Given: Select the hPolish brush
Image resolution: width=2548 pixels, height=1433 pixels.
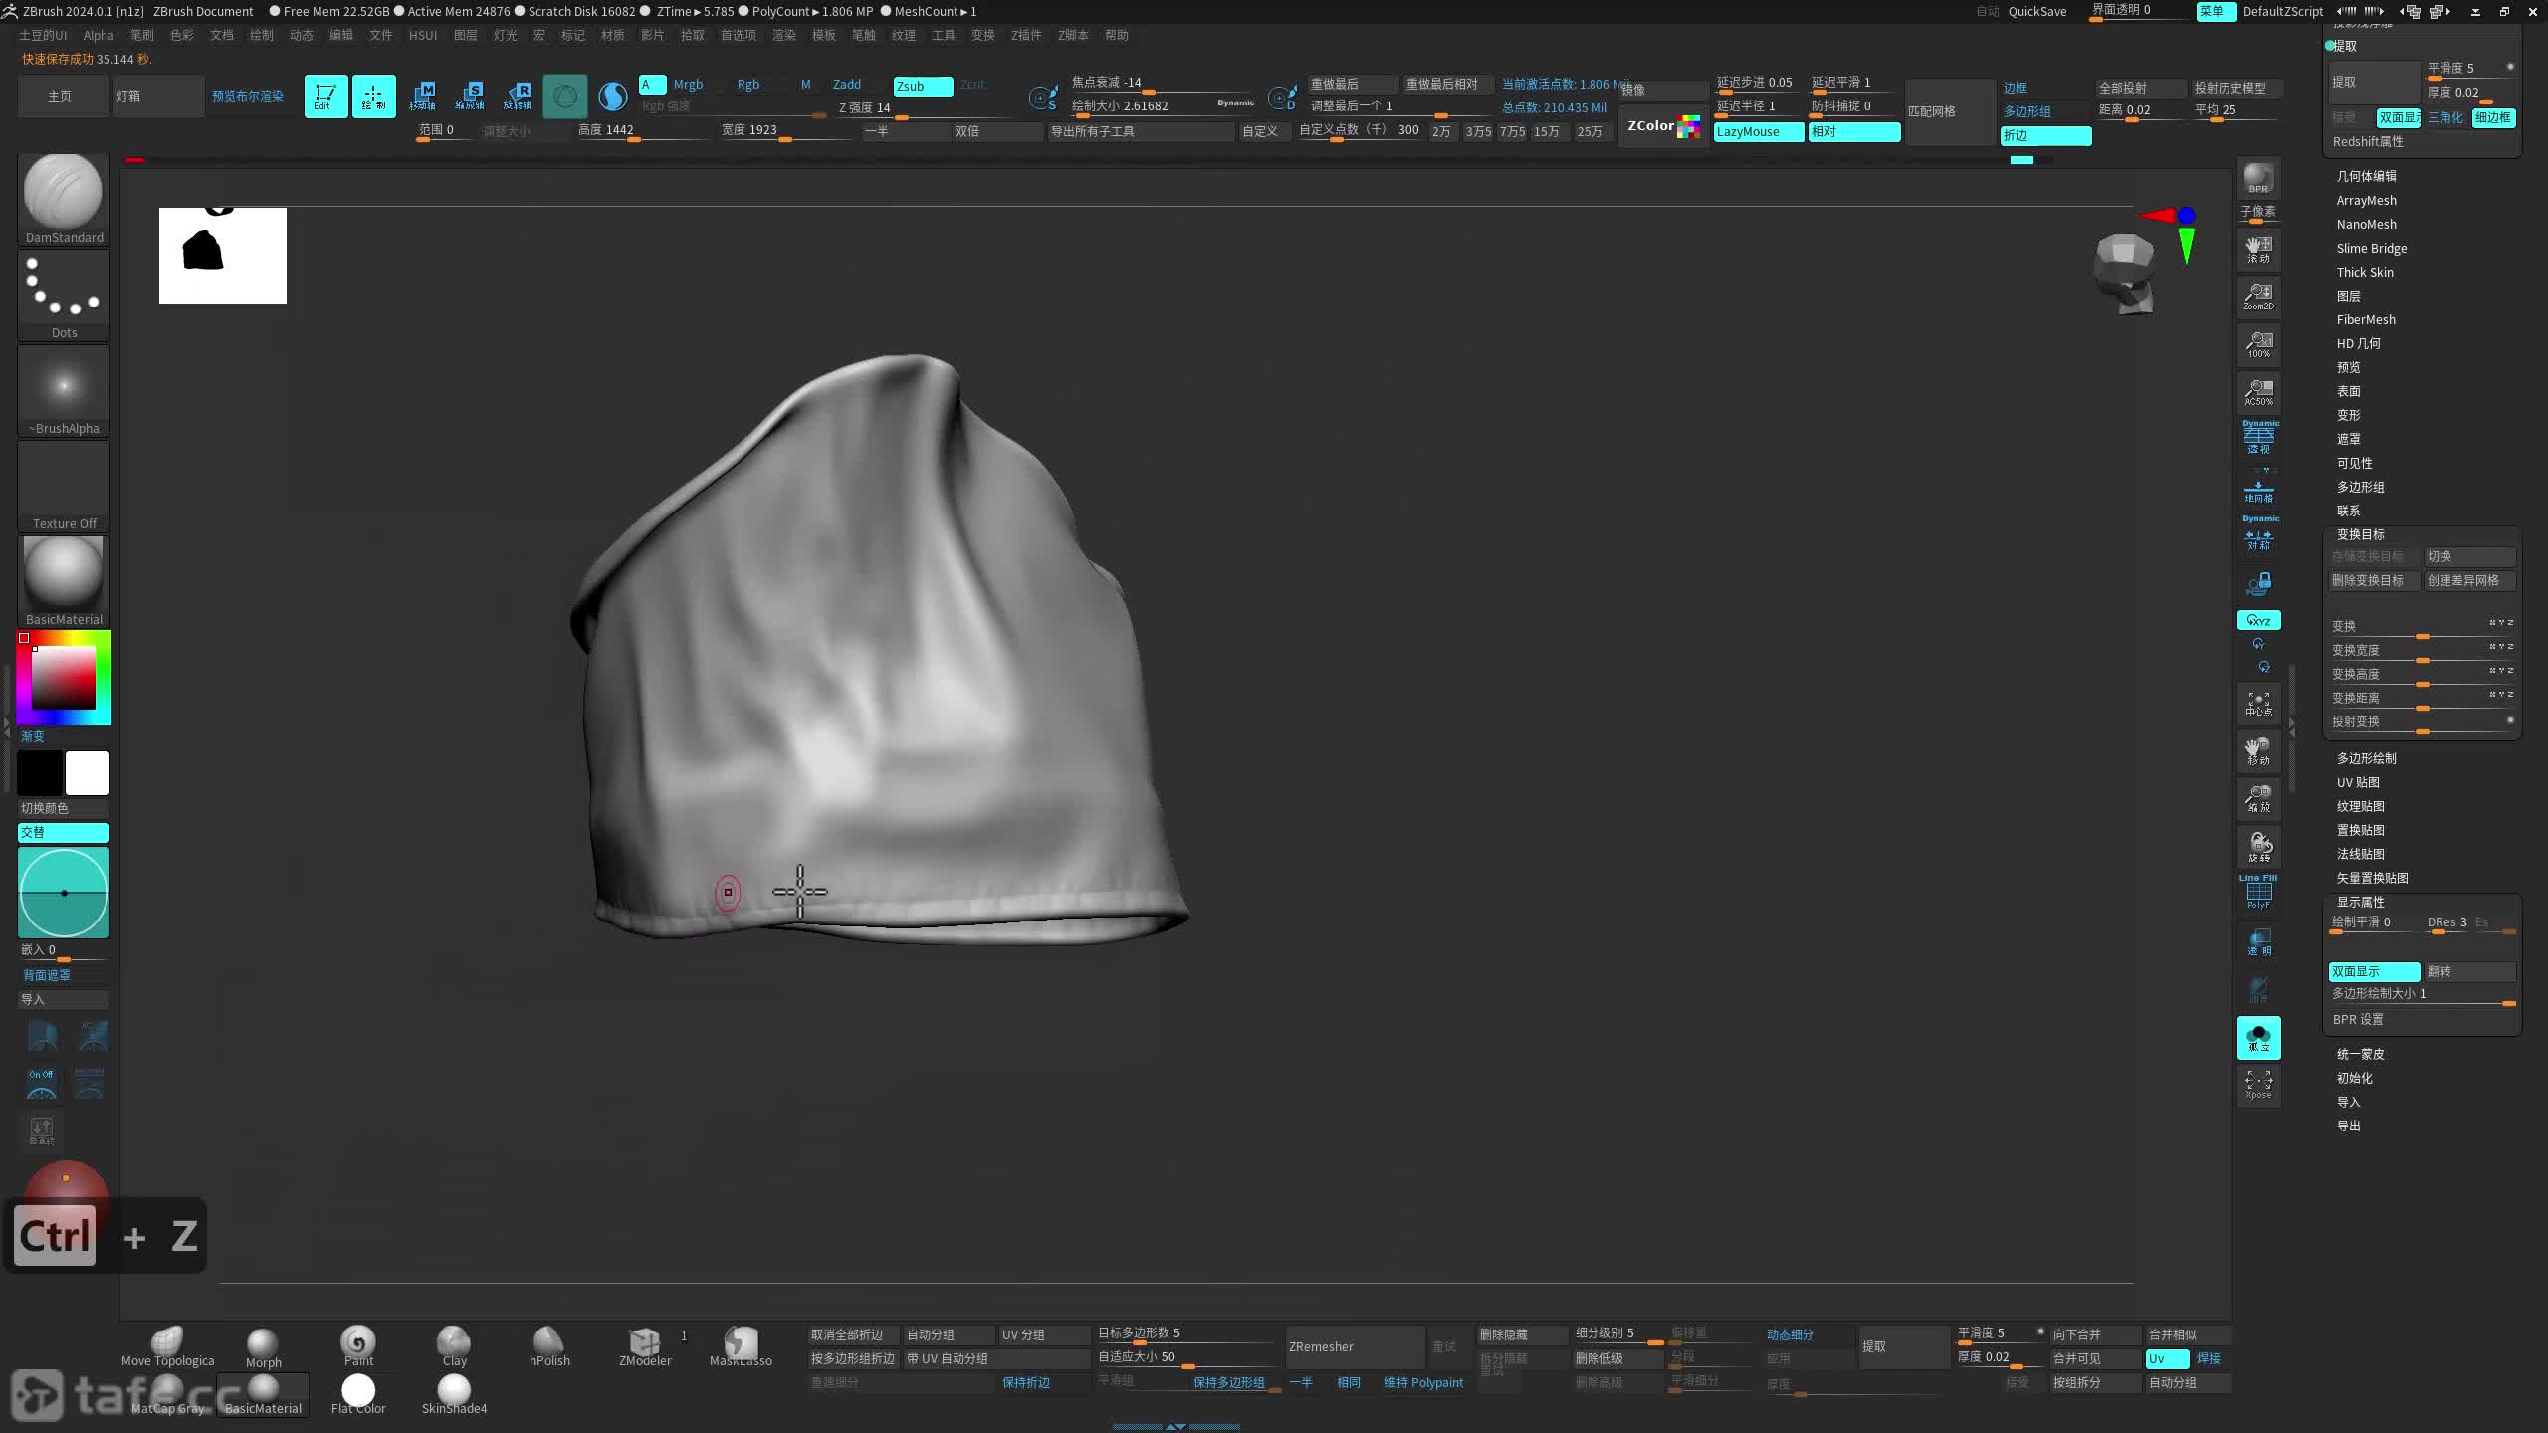Looking at the screenshot, I should 549,1347.
